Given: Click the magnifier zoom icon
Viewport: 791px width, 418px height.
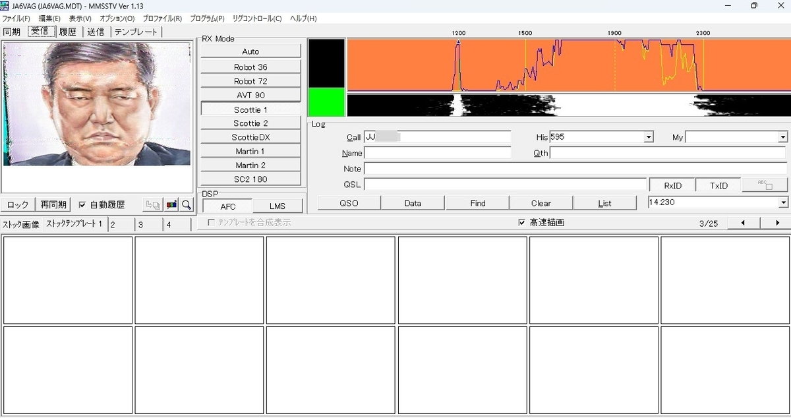Looking at the screenshot, I should tap(187, 205).
